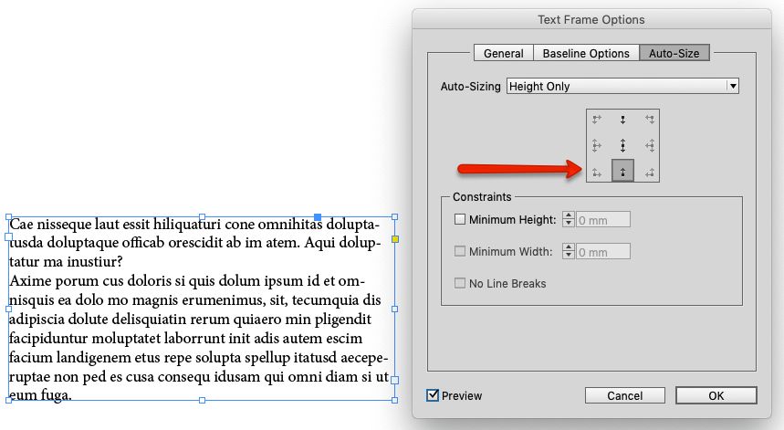Select top-left auto-size reference point
The height and width of the screenshot is (430, 784).
click(x=597, y=120)
